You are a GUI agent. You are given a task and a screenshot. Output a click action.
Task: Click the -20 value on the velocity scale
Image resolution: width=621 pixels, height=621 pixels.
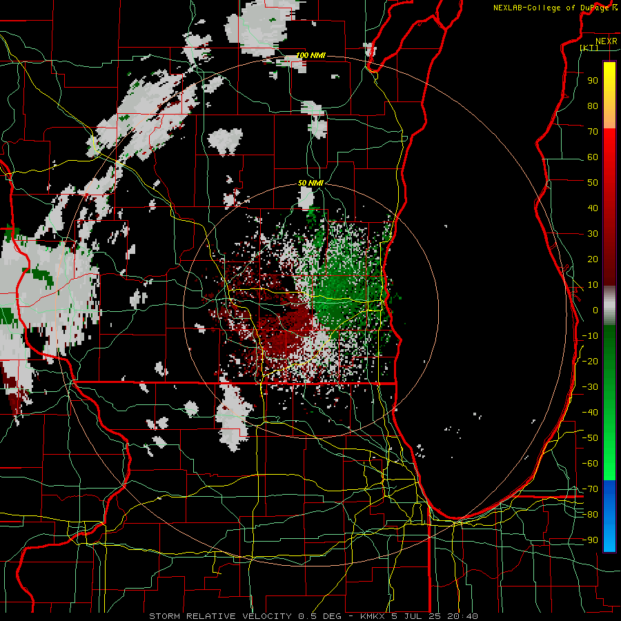590,361
